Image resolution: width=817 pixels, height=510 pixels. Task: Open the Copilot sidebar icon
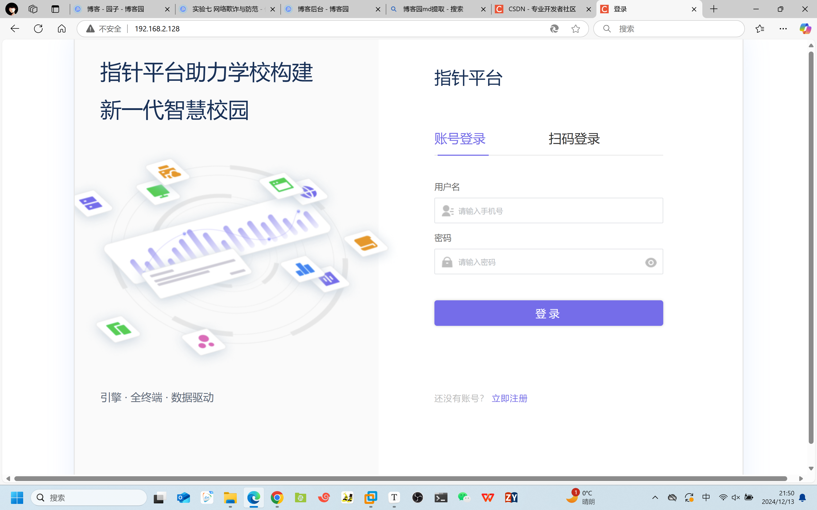point(805,29)
